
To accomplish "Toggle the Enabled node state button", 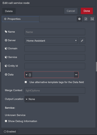I will [x=10, y=131].
